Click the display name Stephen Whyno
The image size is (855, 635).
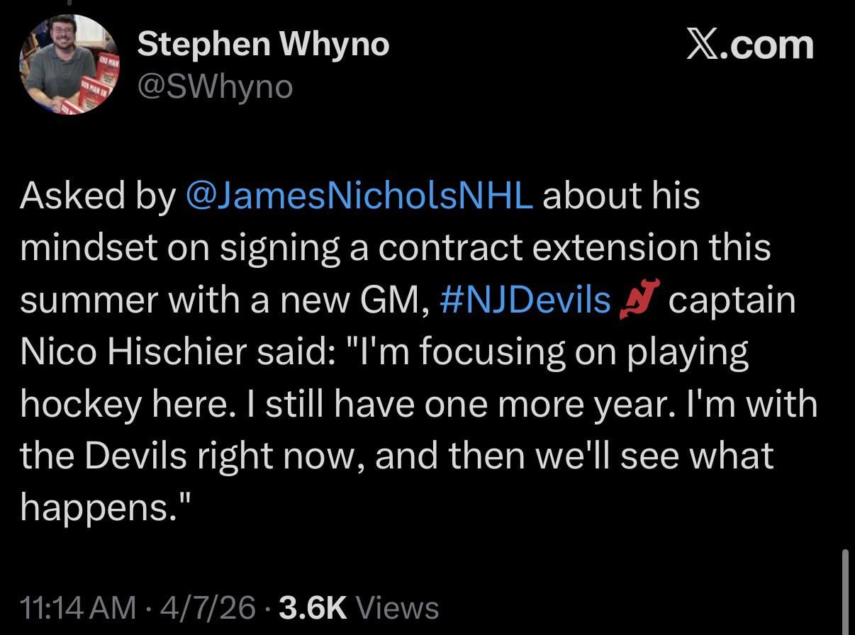tap(263, 45)
